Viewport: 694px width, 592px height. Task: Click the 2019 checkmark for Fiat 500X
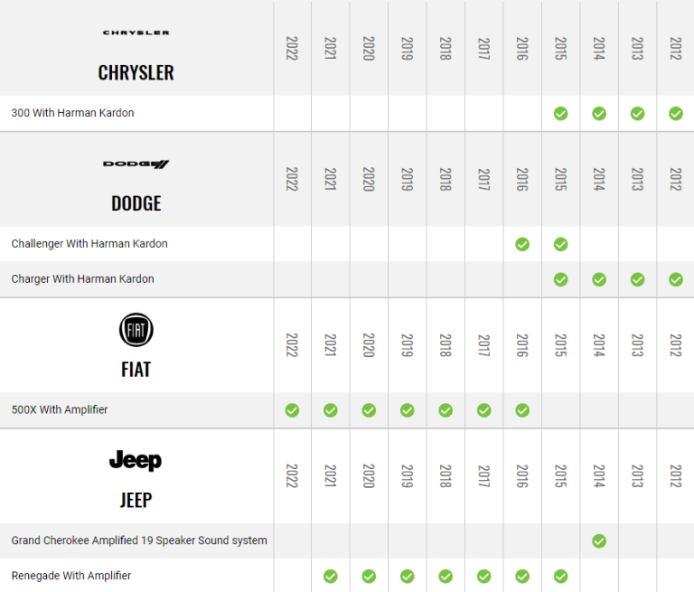coord(408,410)
